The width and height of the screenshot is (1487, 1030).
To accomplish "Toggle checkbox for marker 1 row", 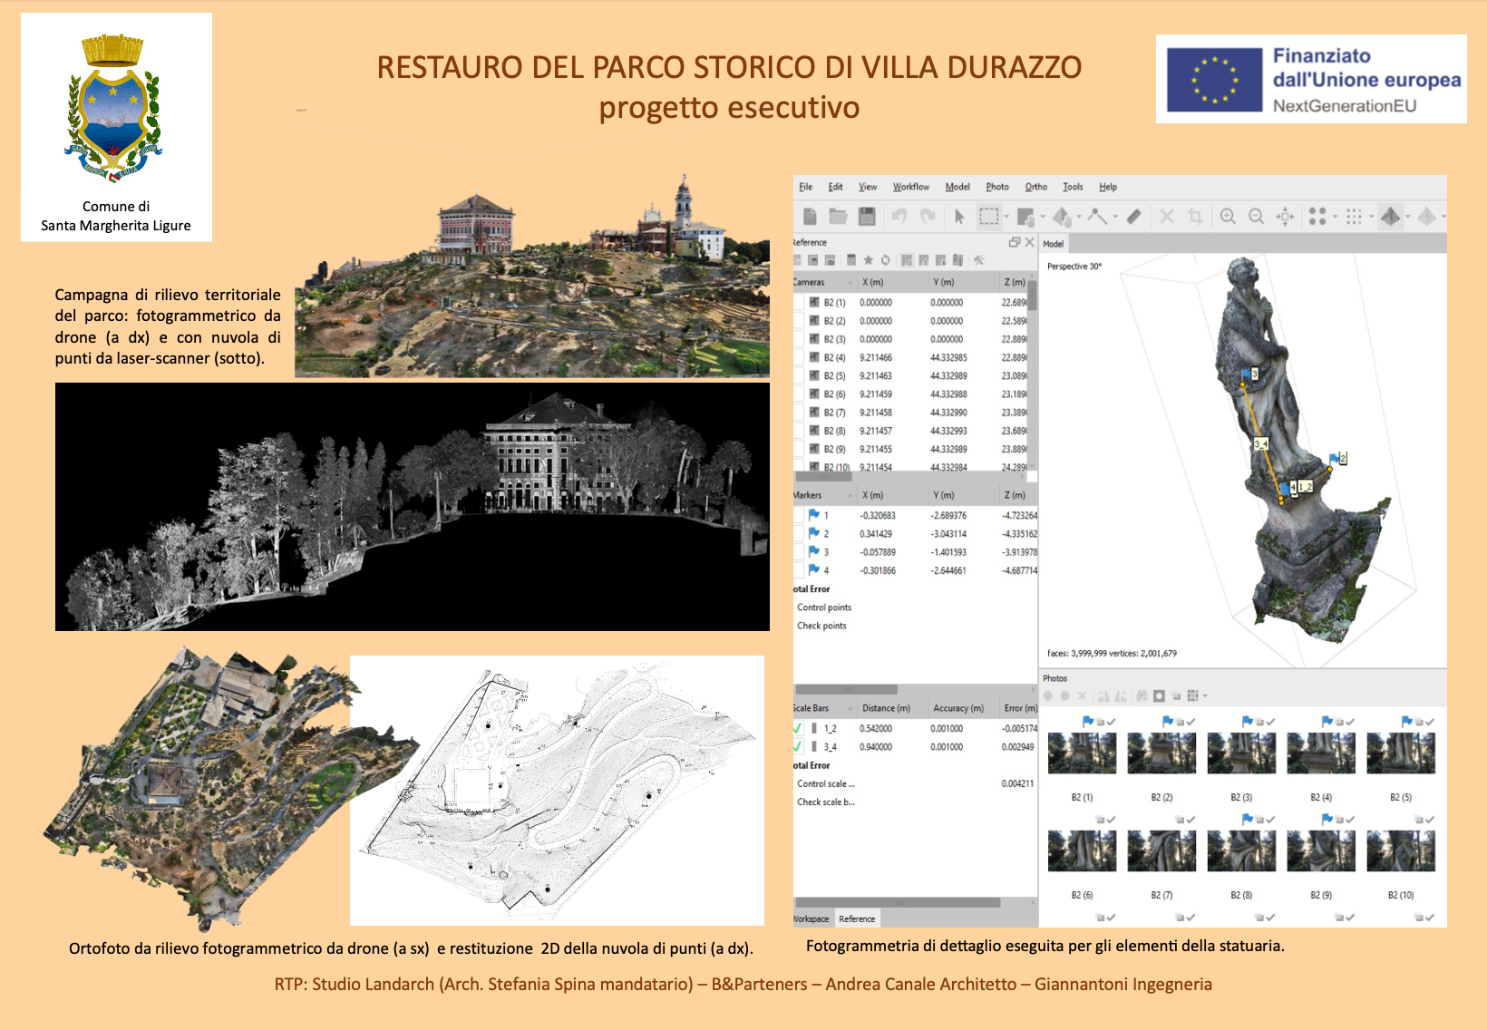I will [799, 515].
